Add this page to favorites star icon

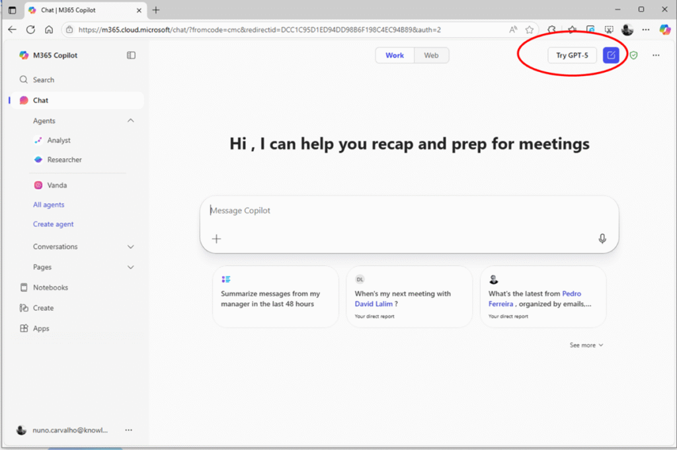click(530, 30)
